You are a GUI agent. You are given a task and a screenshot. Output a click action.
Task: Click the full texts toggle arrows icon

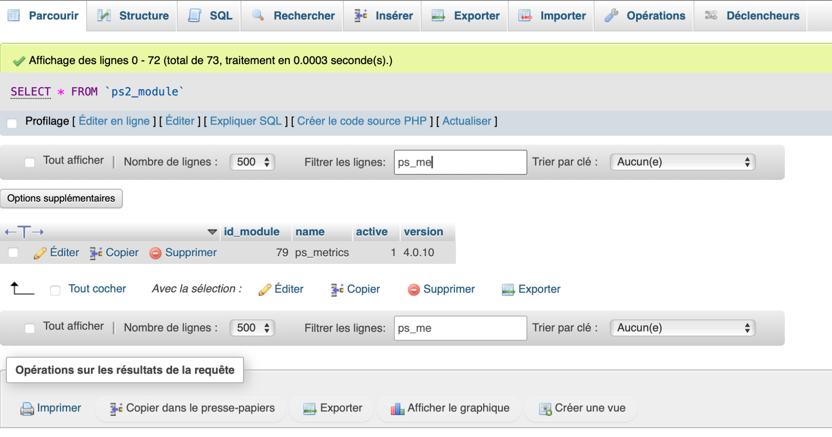click(24, 232)
